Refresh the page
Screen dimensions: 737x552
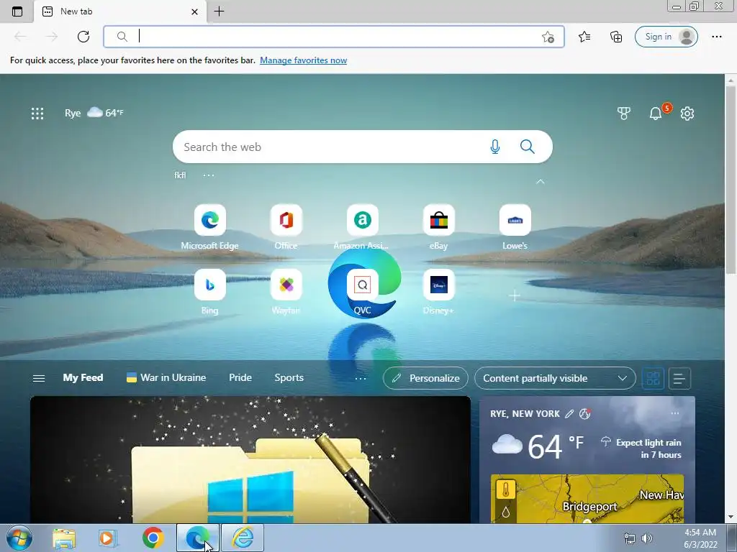83,37
